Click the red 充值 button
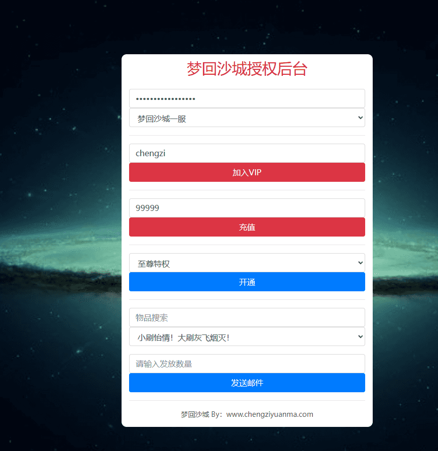 tap(247, 227)
